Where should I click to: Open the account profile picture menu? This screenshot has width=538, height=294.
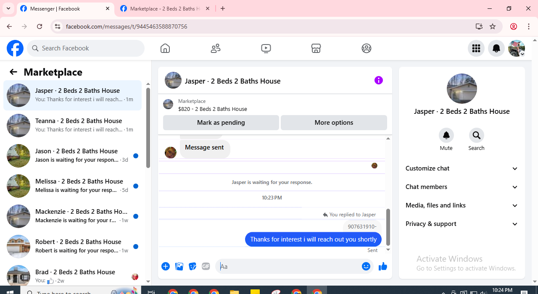pos(517,48)
